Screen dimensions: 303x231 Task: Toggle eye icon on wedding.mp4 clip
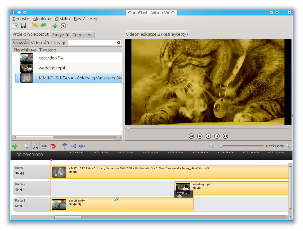coord(194,188)
